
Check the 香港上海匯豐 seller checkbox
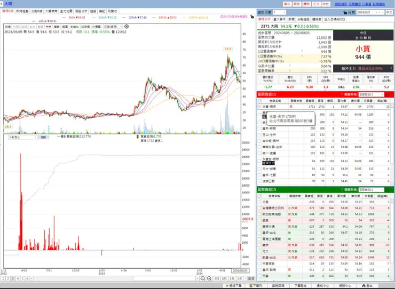259,239
